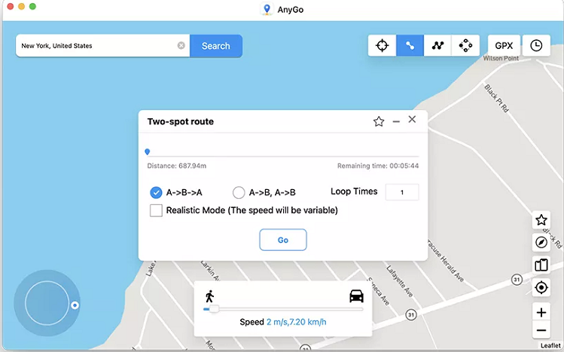Screen dimensions: 564x352
Task: Open the GPX import button
Action: coord(504,46)
